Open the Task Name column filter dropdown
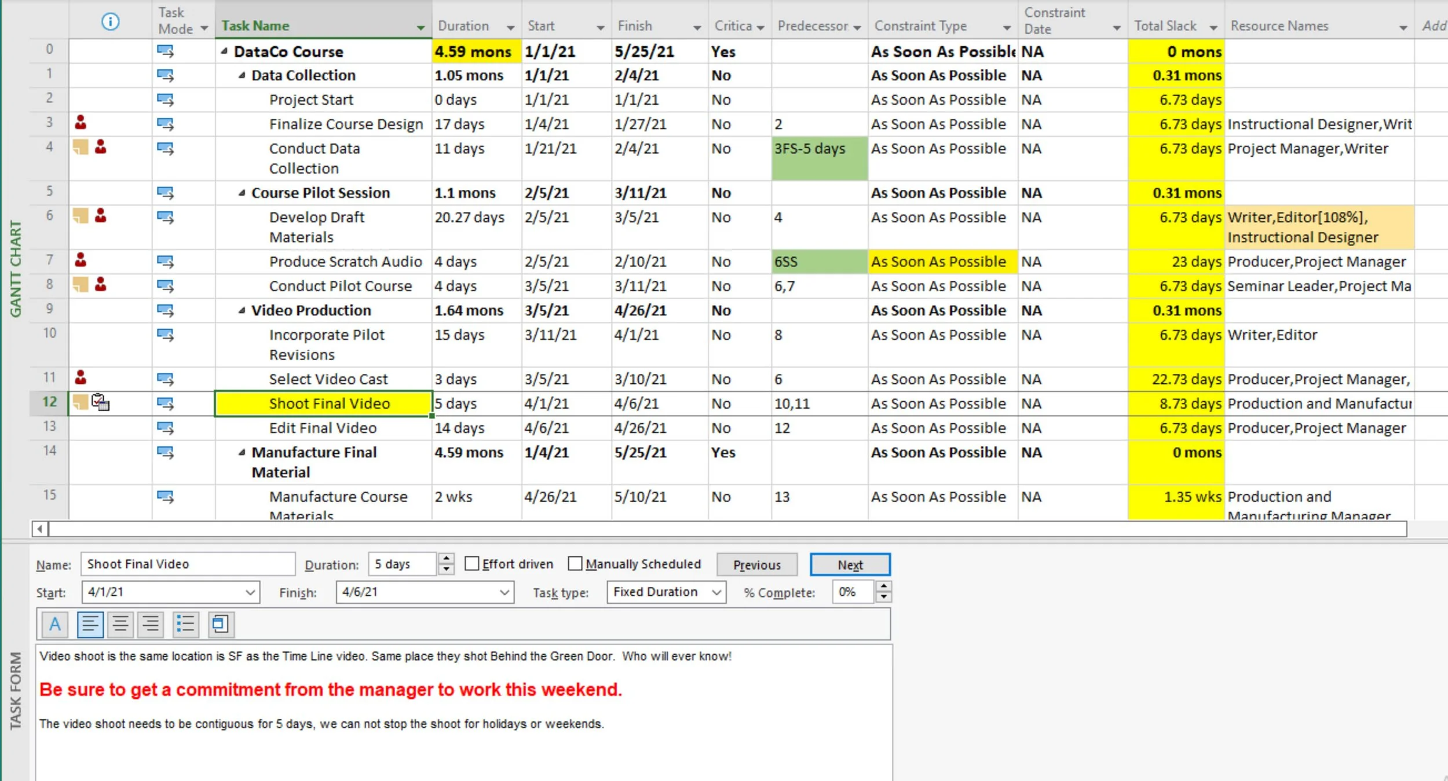Screen dimensions: 1448x781 [421, 27]
